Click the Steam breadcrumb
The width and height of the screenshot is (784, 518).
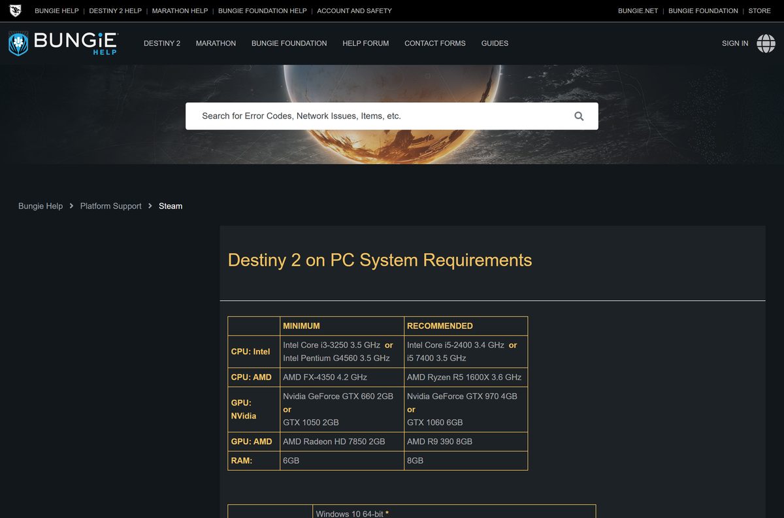pyautogui.click(x=171, y=206)
